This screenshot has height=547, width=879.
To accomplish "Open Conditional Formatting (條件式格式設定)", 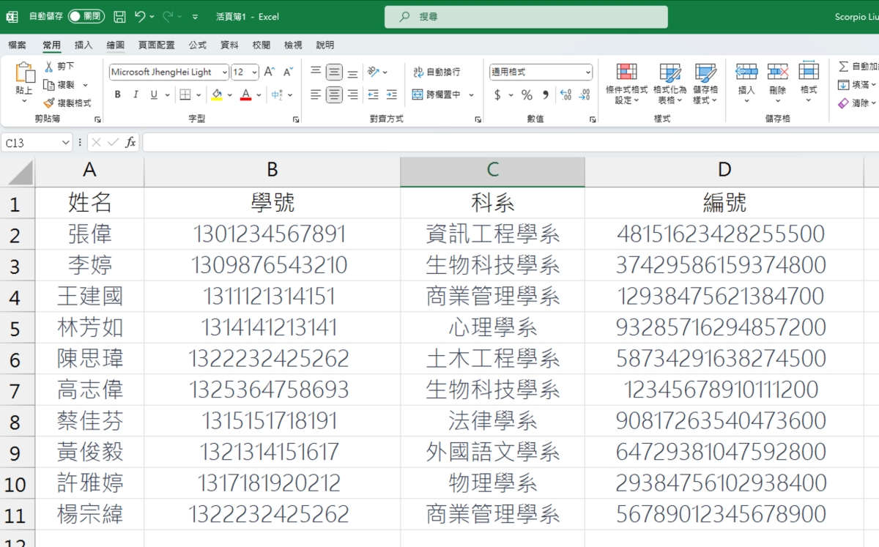I will 626,83.
